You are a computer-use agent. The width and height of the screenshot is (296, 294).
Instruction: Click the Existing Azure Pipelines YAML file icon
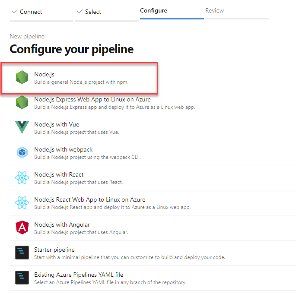(22, 278)
